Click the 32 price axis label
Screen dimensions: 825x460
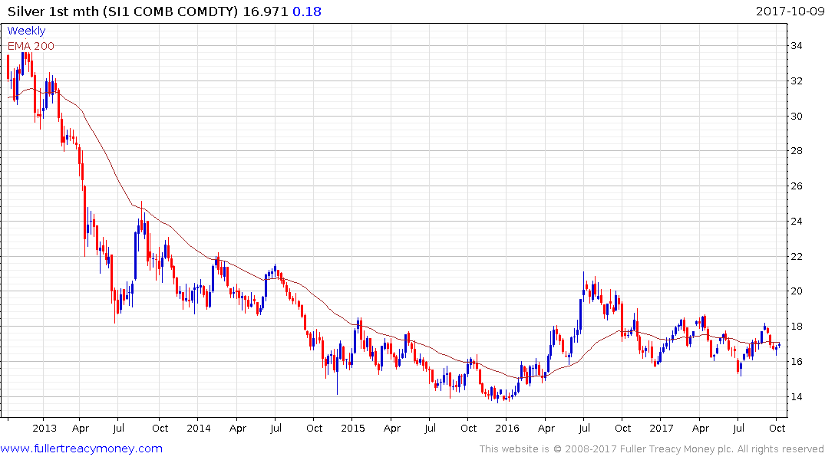[796, 81]
